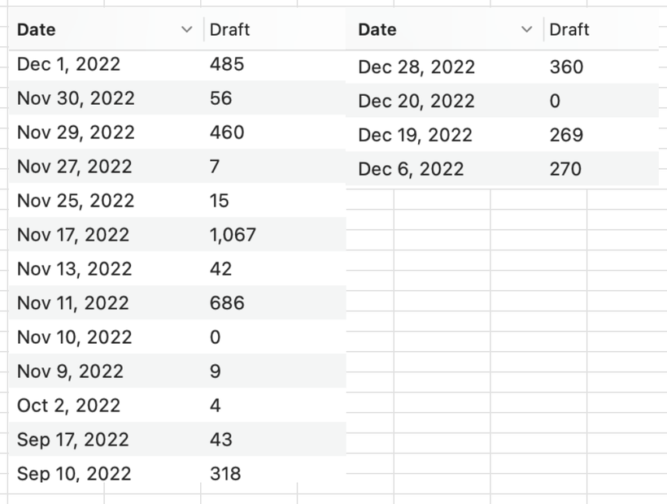Click the cell showing 318
The width and height of the screenshot is (667, 504).
pyautogui.click(x=275, y=473)
